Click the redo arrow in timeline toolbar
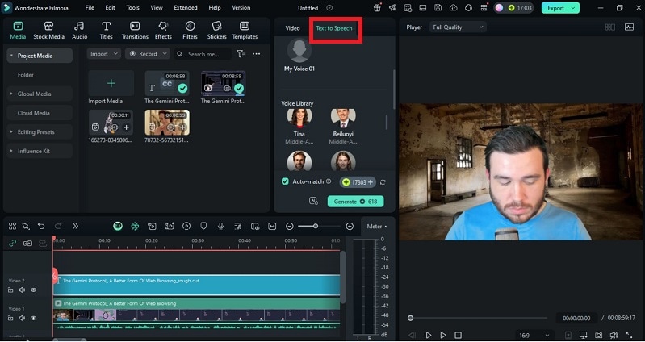The width and height of the screenshot is (645, 342). point(58,226)
